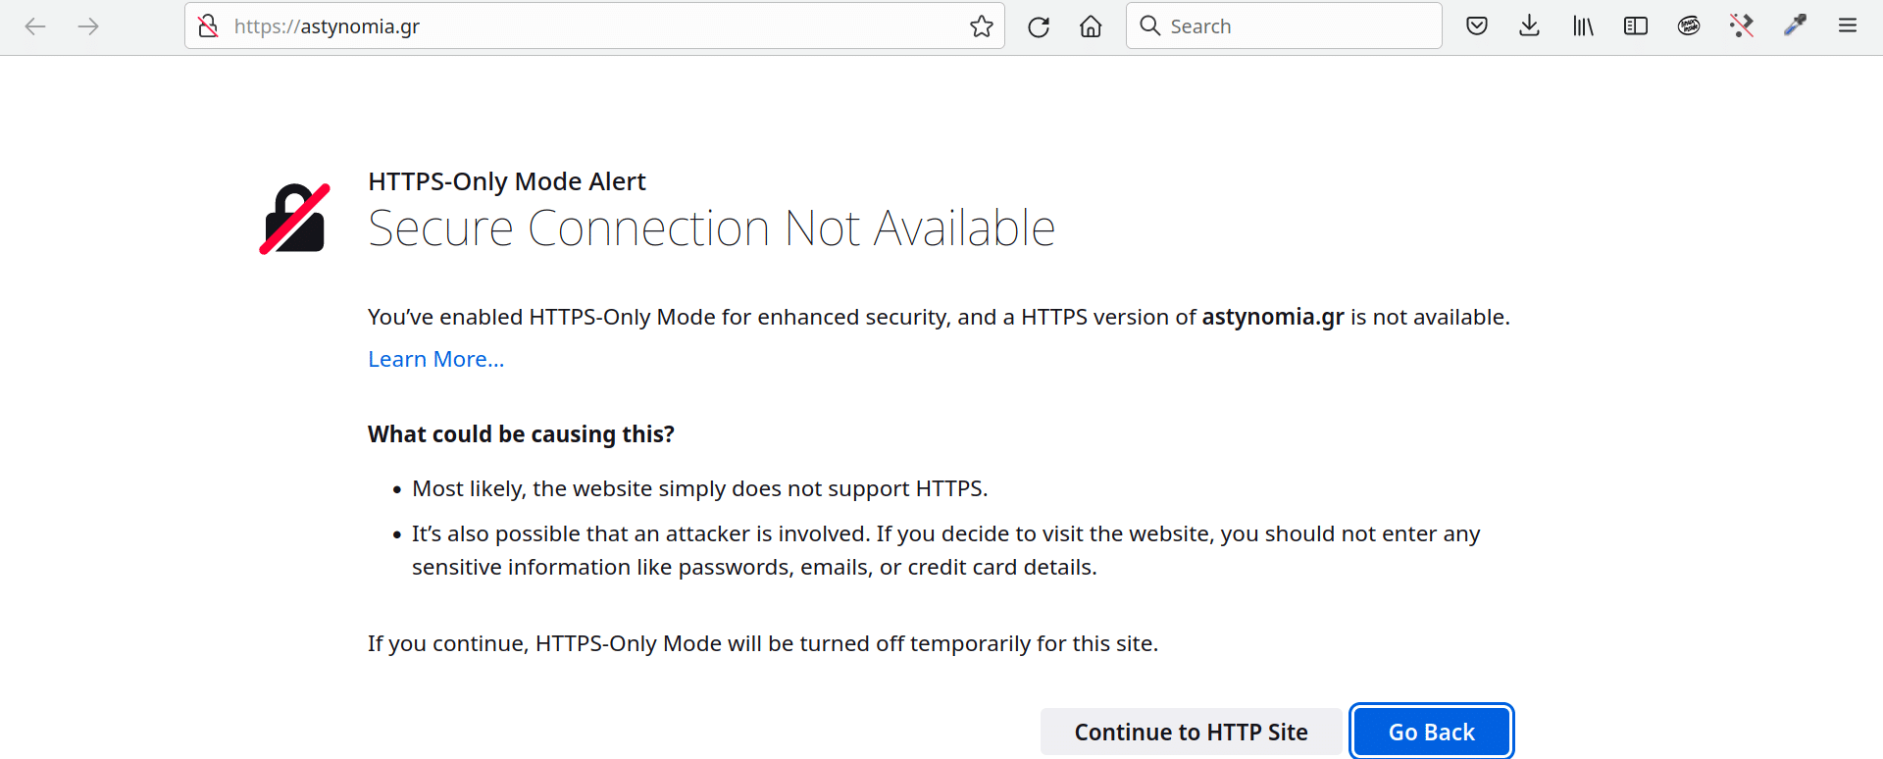Reload the current page
The image size is (1883, 759).
(1039, 26)
